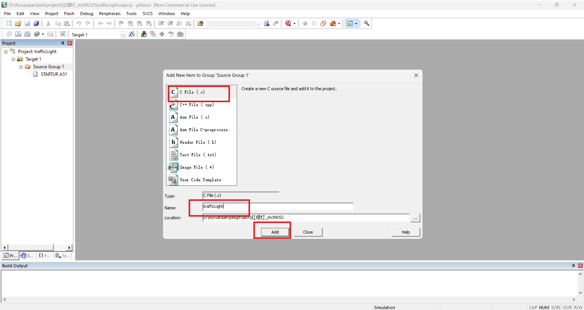Select Asm File (.s) item type
Viewport: 584px width, 310px height.
pyautogui.click(x=202, y=117)
